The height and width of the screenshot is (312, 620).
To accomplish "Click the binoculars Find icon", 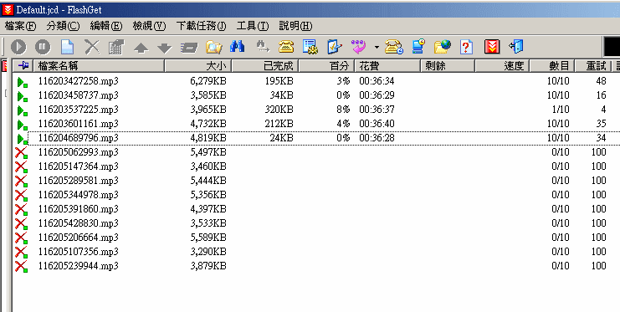I will [238, 47].
